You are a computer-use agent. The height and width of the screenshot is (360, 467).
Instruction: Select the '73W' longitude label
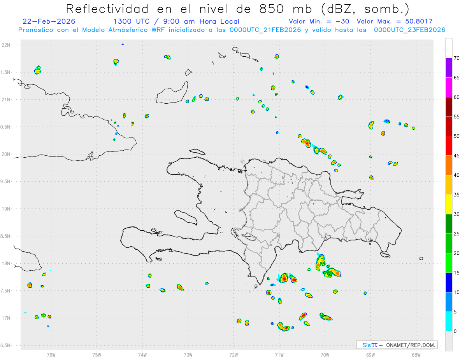(188, 354)
